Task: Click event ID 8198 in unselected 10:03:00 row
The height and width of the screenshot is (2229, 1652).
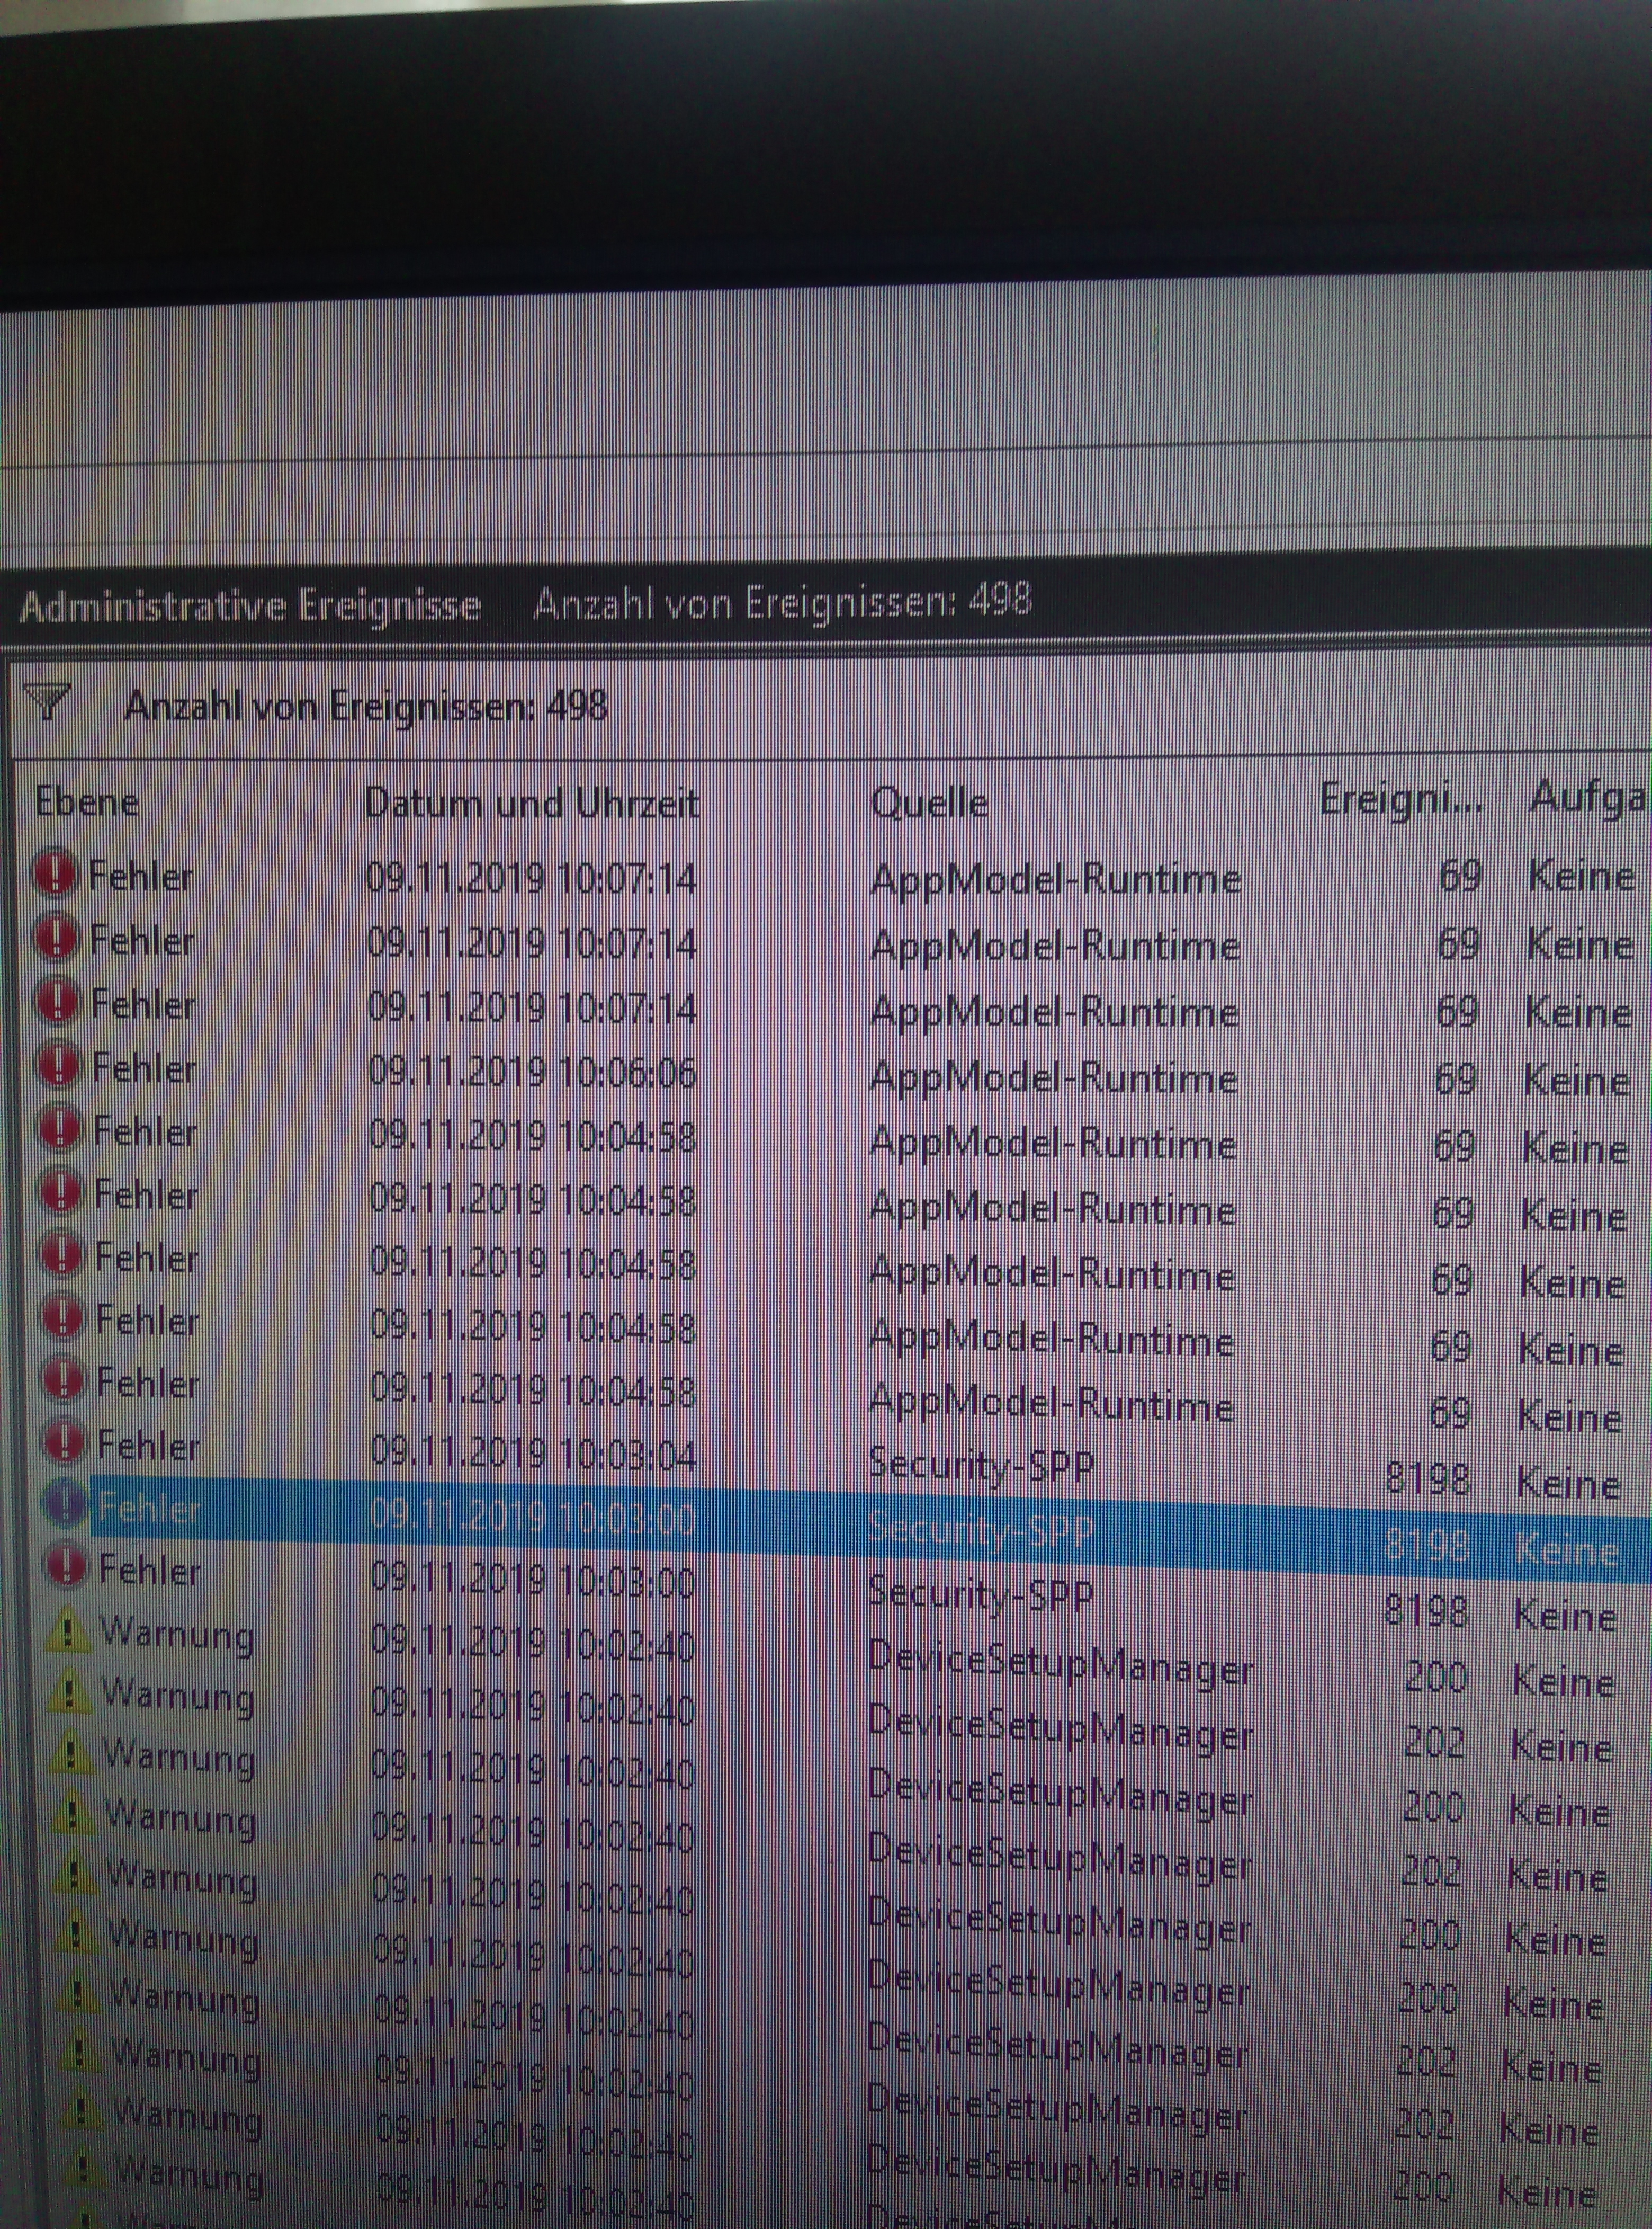Action: [x=1426, y=1611]
